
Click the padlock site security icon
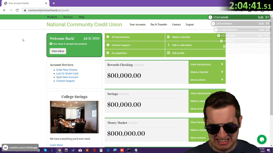tap(25, 10)
